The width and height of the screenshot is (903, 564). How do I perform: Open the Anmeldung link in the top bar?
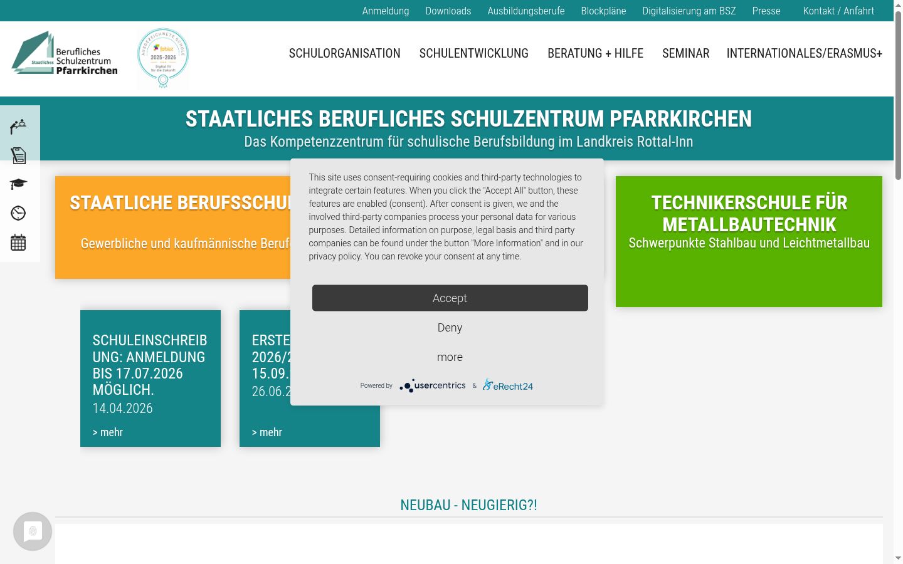386,11
